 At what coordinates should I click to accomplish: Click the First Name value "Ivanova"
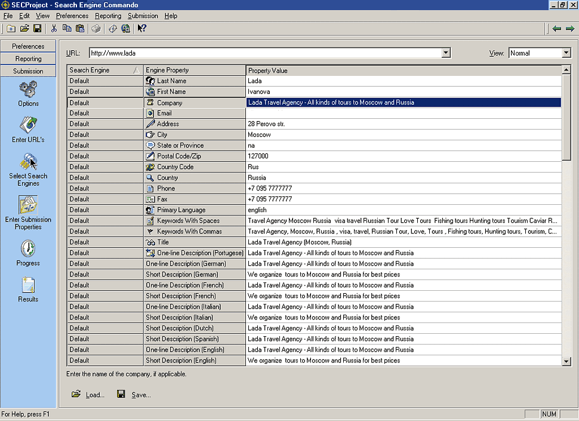[259, 91]
